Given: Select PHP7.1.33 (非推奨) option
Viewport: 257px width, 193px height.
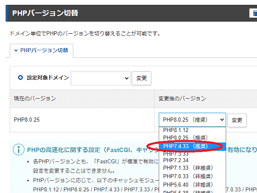Looking at the screenshot, I should coord(192,168).
